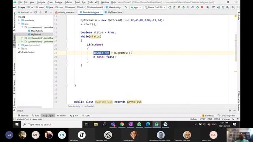Image resolution: width=253 pixels, height=142 pixels.
Task: Click the Attach Debugger to Android Process icon
Action: (x=197, y=7)
